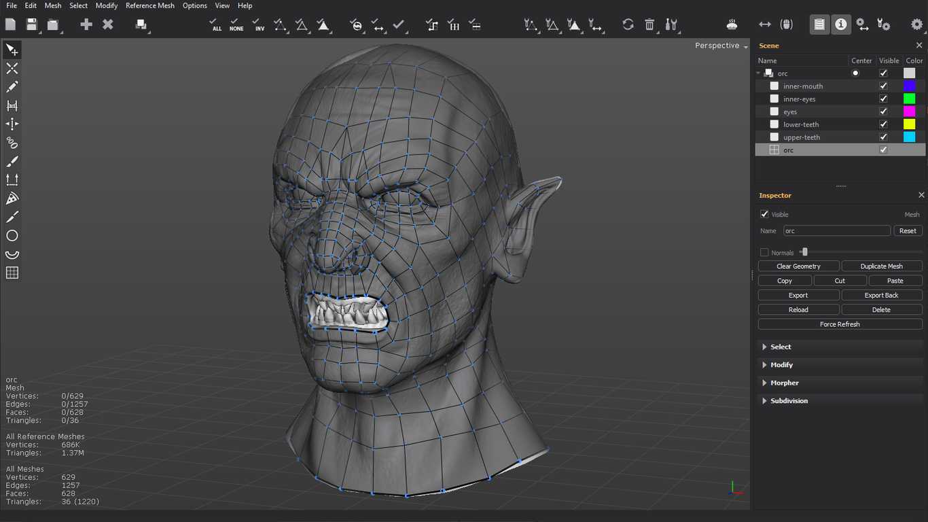Click the save disk icon
Image resolution: width=928 pixels, height=522 pixels.
pos(31,24)
